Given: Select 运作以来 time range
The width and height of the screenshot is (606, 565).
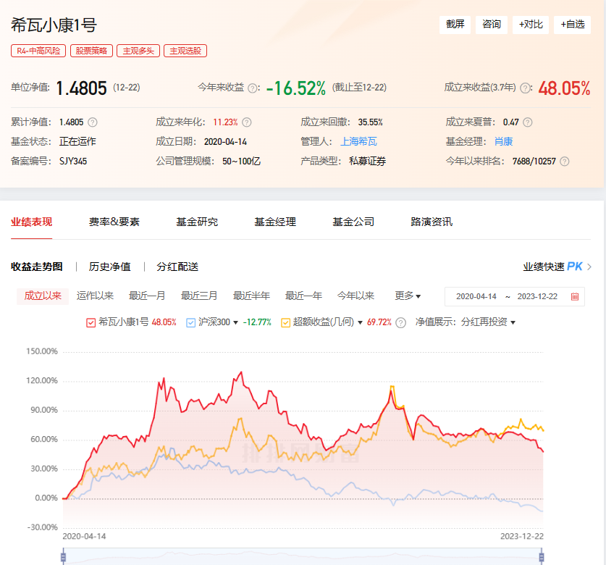Looking at the screenshot, I should coord(95,296).
